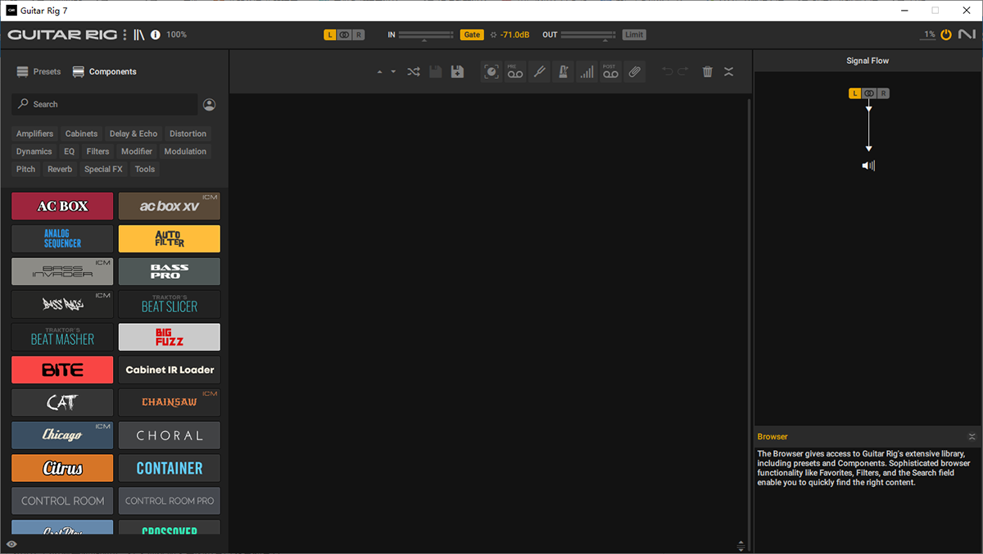Show the metronome tool
The width and height of the screenshot is (983, 554).
click(x=563, y=72)
